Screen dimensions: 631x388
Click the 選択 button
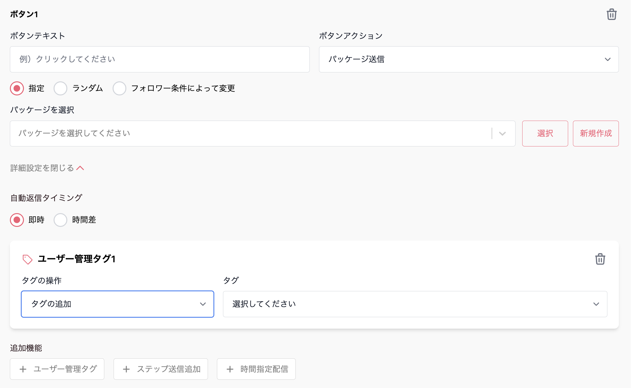click(545, 133)
